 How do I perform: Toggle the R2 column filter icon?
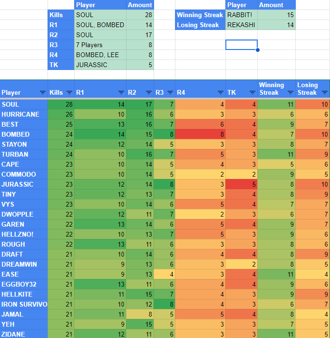click(x=148, y=92)
